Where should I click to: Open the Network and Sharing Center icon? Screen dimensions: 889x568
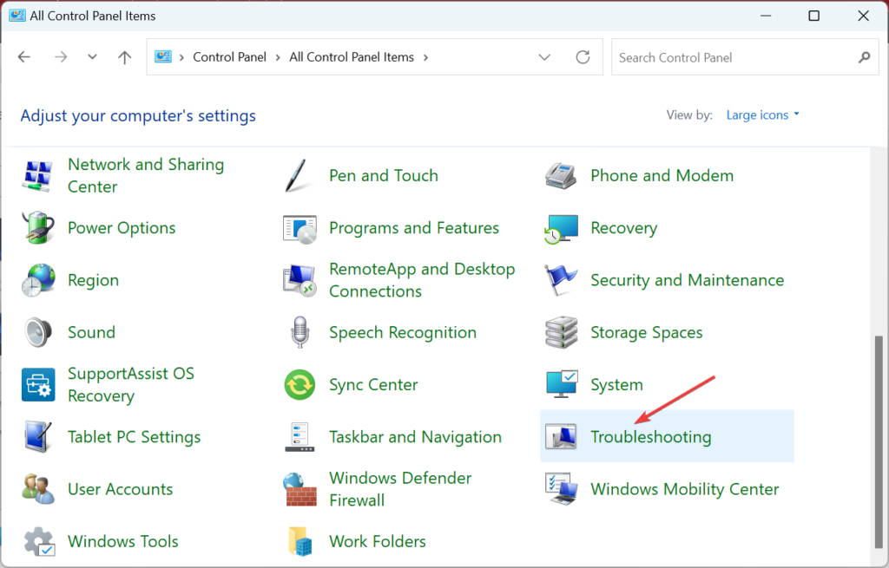click(38, 175)
